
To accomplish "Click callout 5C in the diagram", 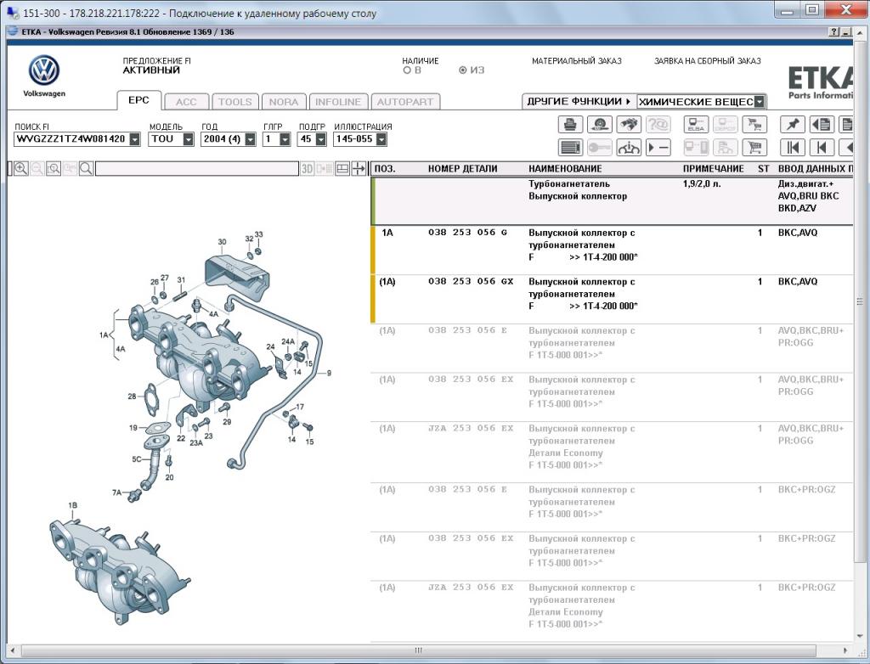I will tap(137, 459).
